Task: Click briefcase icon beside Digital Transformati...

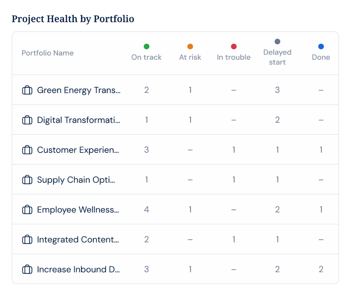Action: click(27, 120)
